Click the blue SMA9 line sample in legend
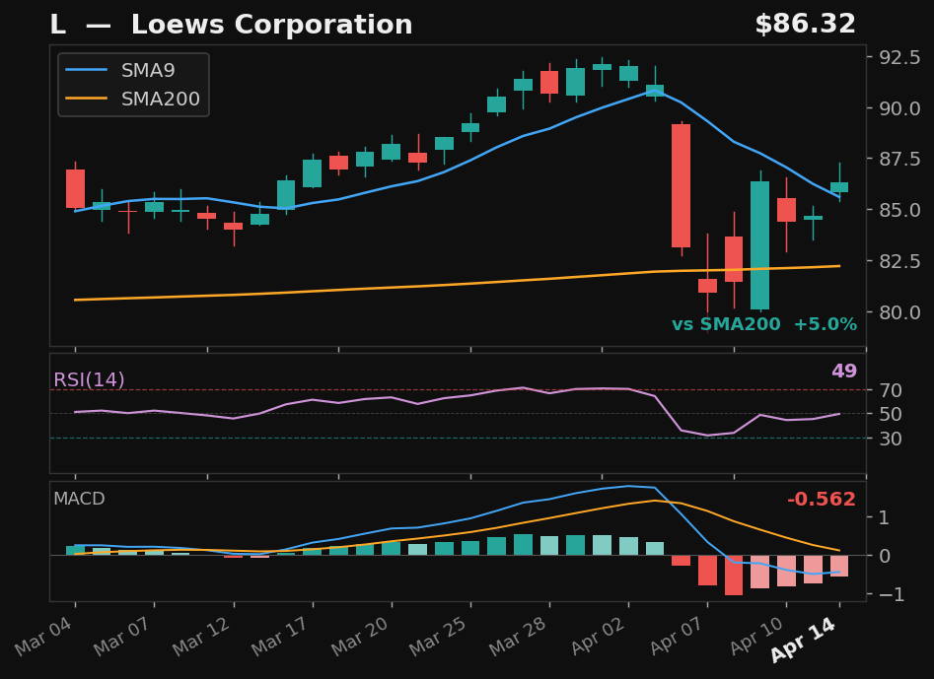This screenshot has width=934, height=679. pyautogui.click(x=87, y=70)
